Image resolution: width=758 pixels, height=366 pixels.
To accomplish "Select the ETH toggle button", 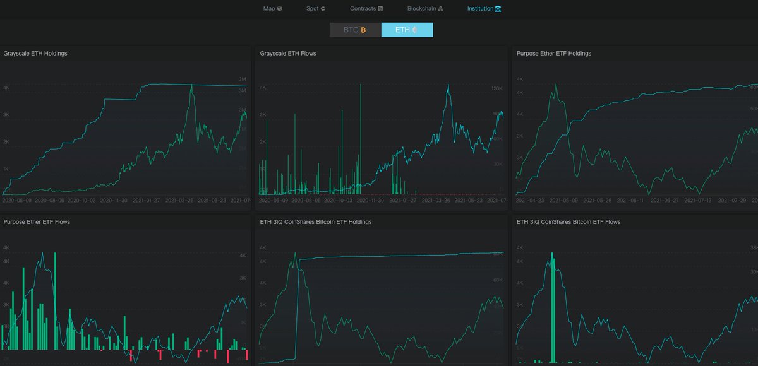I will coord(407,30).
